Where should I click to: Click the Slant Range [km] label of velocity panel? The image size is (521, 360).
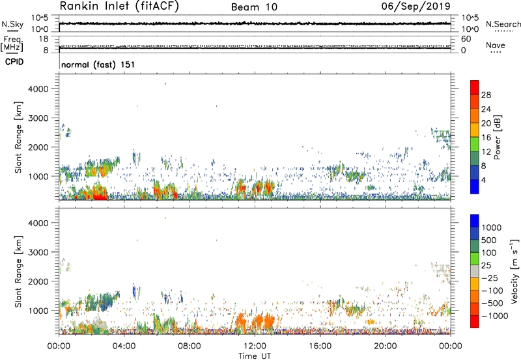coord(18,272)
